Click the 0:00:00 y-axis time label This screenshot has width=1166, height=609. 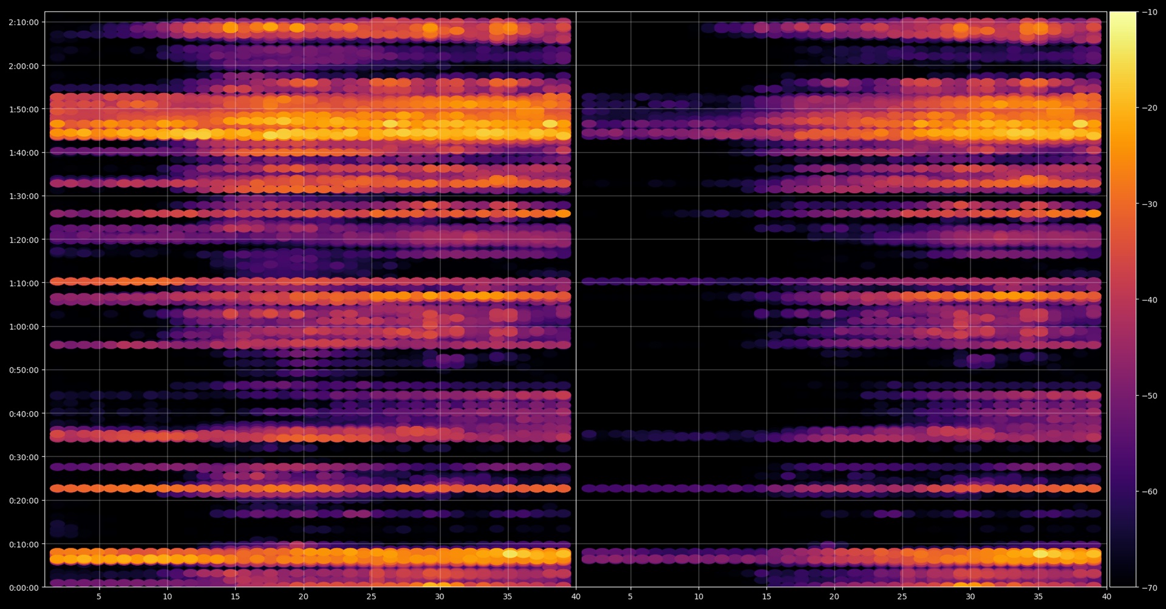click(x=24, y=588)
